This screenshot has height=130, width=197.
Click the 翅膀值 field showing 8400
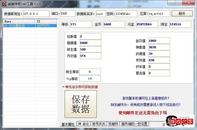pyautogui.click(x=91, y=43)
